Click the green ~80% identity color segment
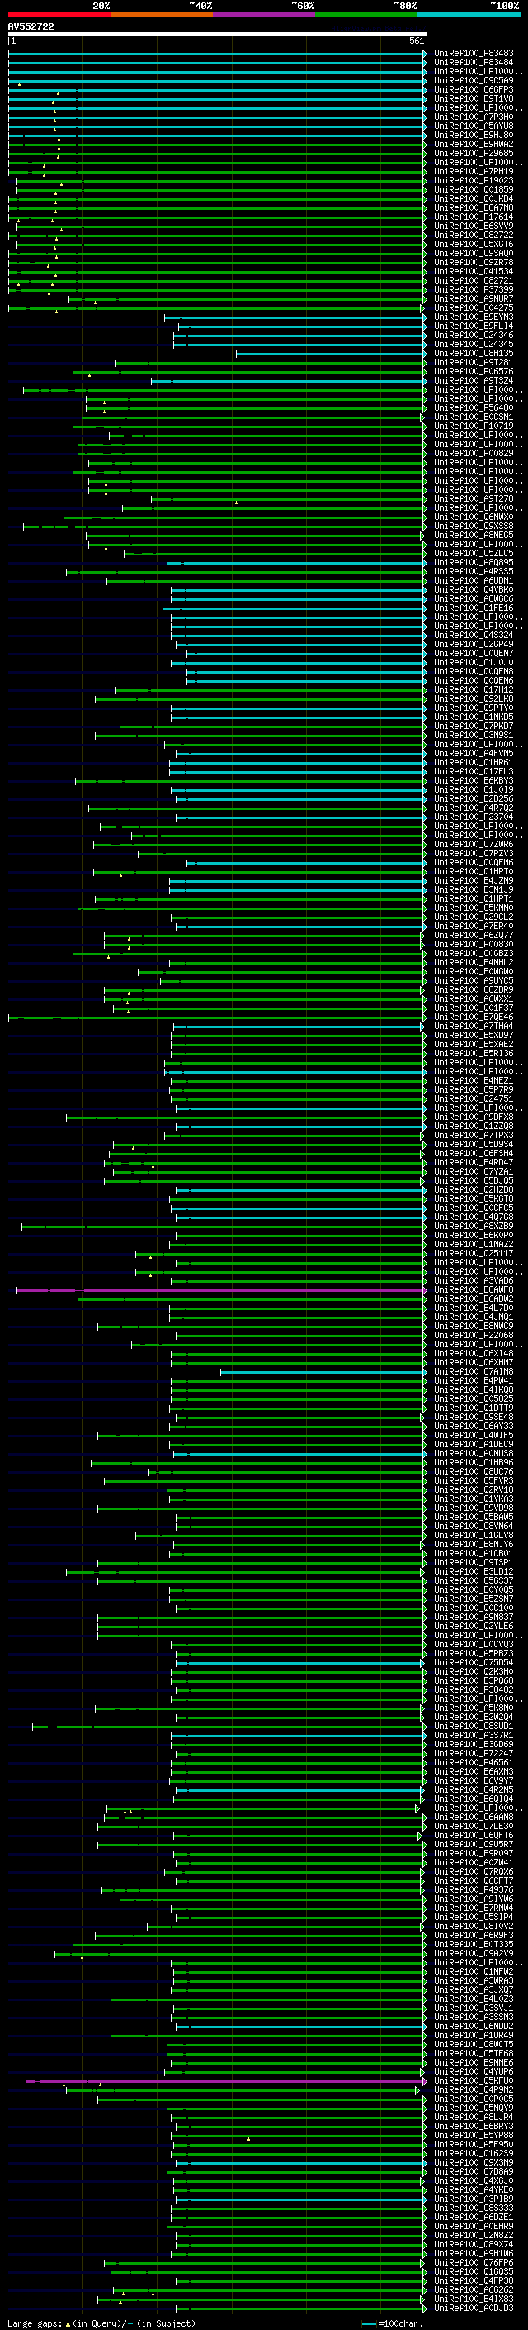Image resolution: width=528 pixels, height=2330 pixels. point(366,15)
